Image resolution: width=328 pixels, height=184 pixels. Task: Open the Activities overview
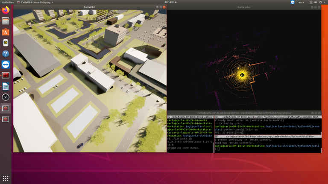(8, 2)
